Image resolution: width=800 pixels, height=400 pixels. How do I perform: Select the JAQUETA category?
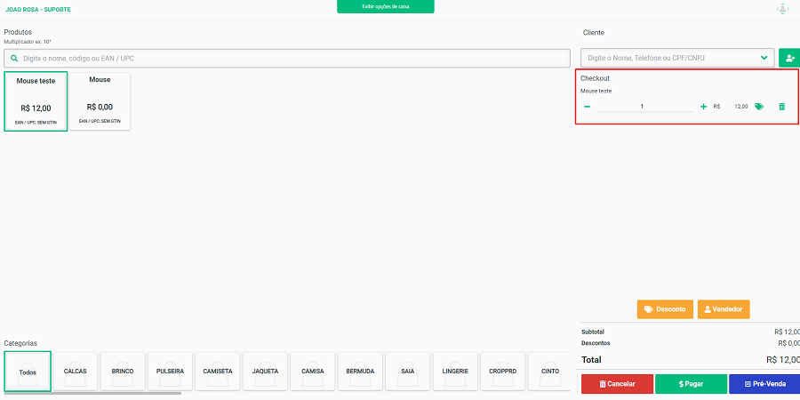(265, 372)
